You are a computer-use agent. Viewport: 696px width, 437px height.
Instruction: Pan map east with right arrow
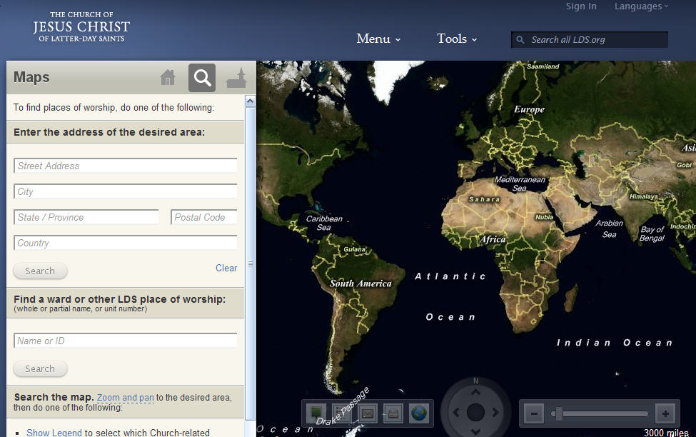coord(495,413)
